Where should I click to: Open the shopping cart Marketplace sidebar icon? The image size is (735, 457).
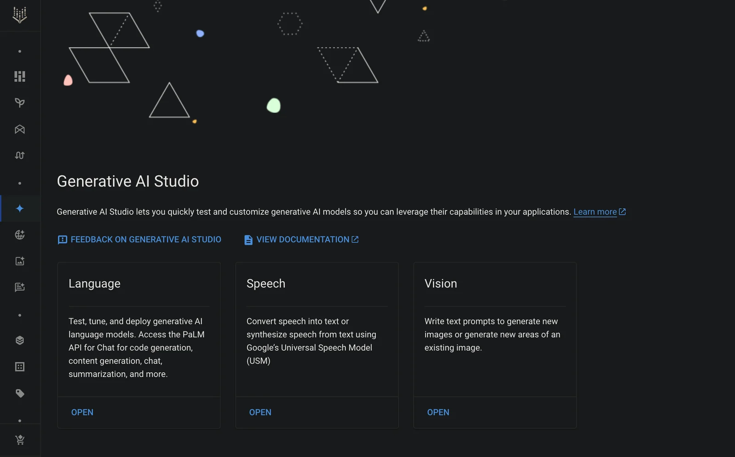point(20,440)
